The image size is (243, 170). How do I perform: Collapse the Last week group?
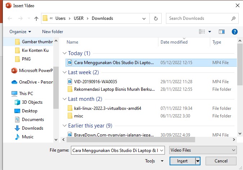[65, 72]
